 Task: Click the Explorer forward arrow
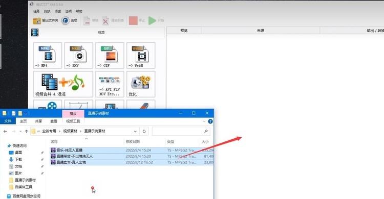pyautogui.click(x=14, y=131)
